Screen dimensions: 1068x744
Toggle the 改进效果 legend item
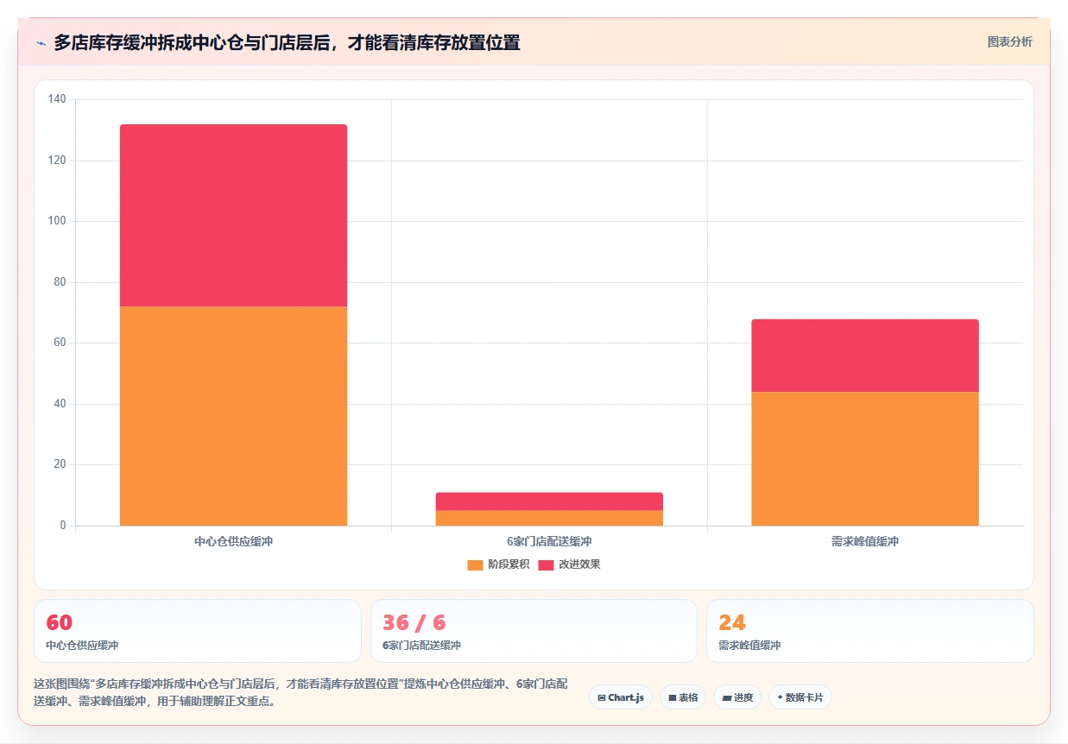(x=569, y=564)
